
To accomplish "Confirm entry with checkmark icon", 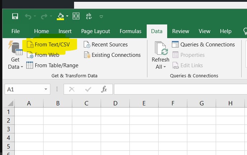I will coord(88,89).
